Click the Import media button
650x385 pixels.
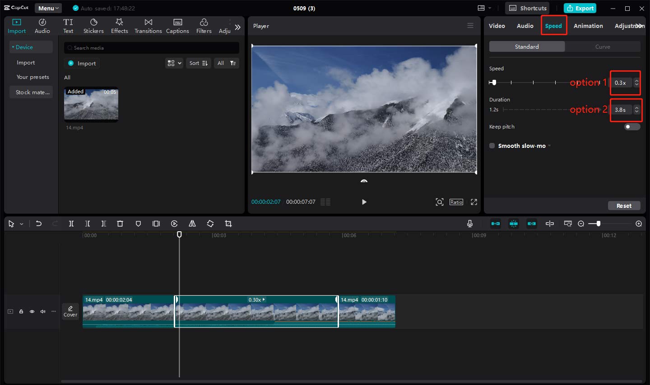(82, 63)
